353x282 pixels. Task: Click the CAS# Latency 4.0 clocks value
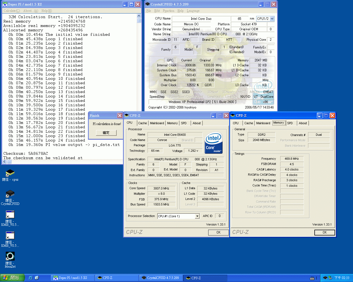(292, 169)
